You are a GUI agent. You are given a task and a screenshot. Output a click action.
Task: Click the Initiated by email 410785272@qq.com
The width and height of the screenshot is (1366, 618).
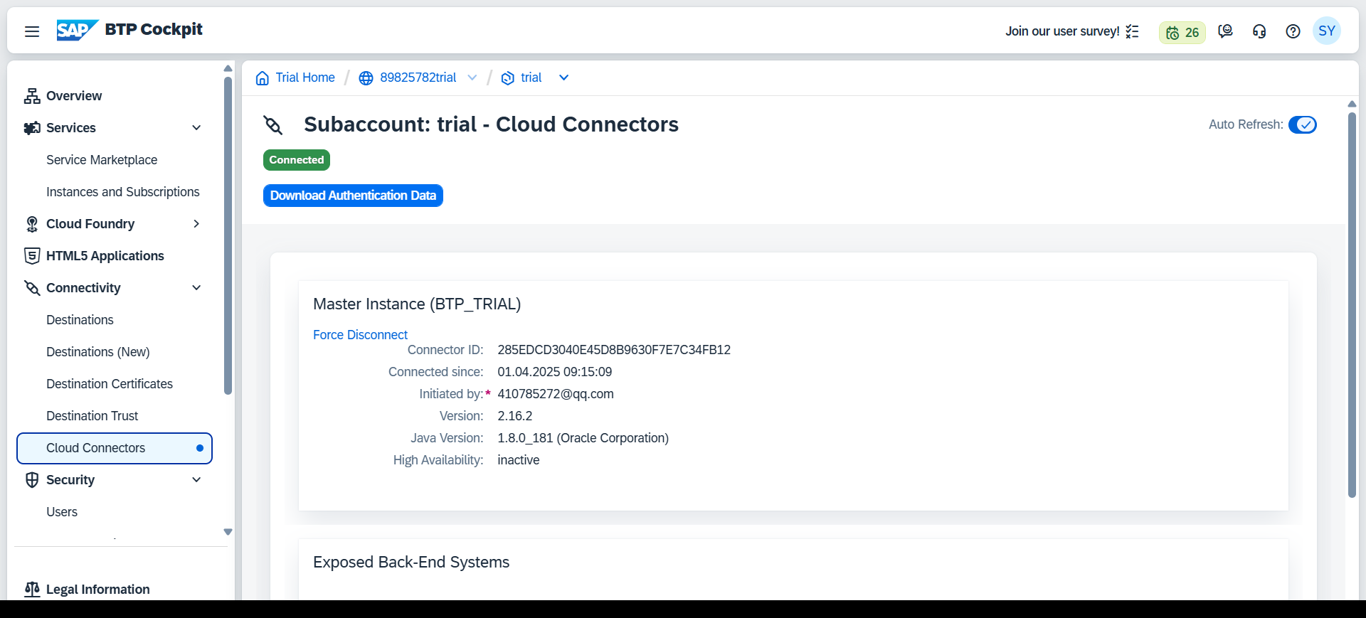click(x=556, y=394)
